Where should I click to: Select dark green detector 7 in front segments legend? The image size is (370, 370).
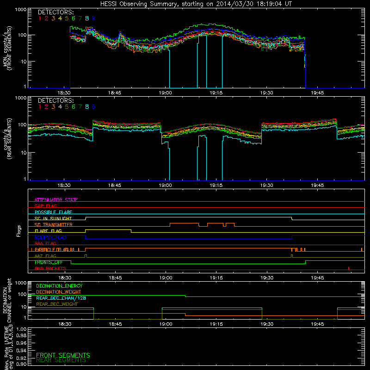click(80, 18)
